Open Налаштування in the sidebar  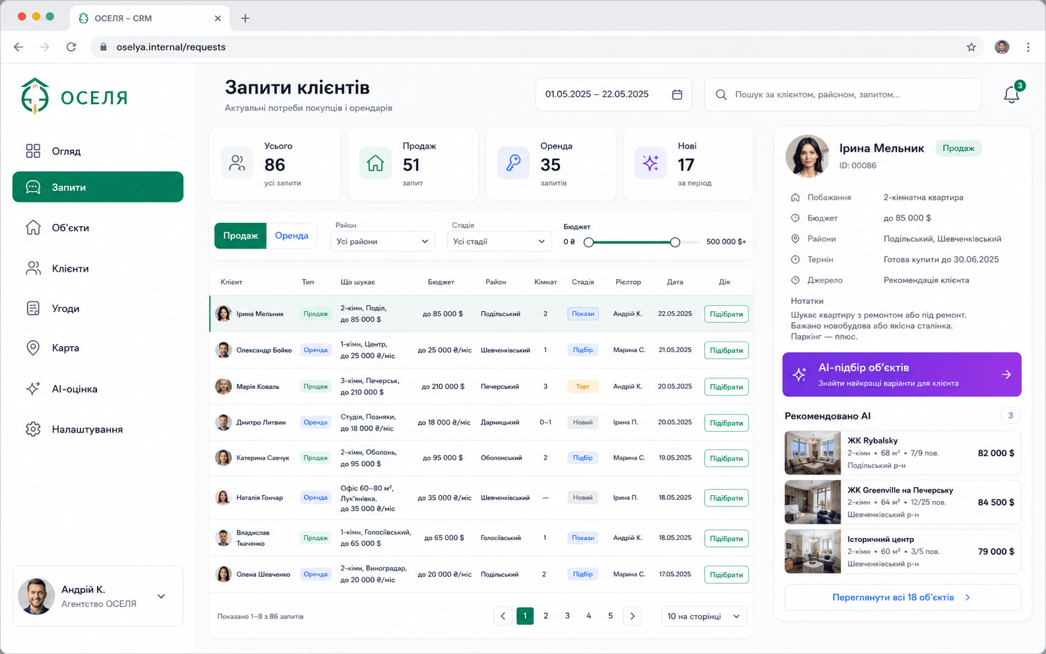coord(98,429)
